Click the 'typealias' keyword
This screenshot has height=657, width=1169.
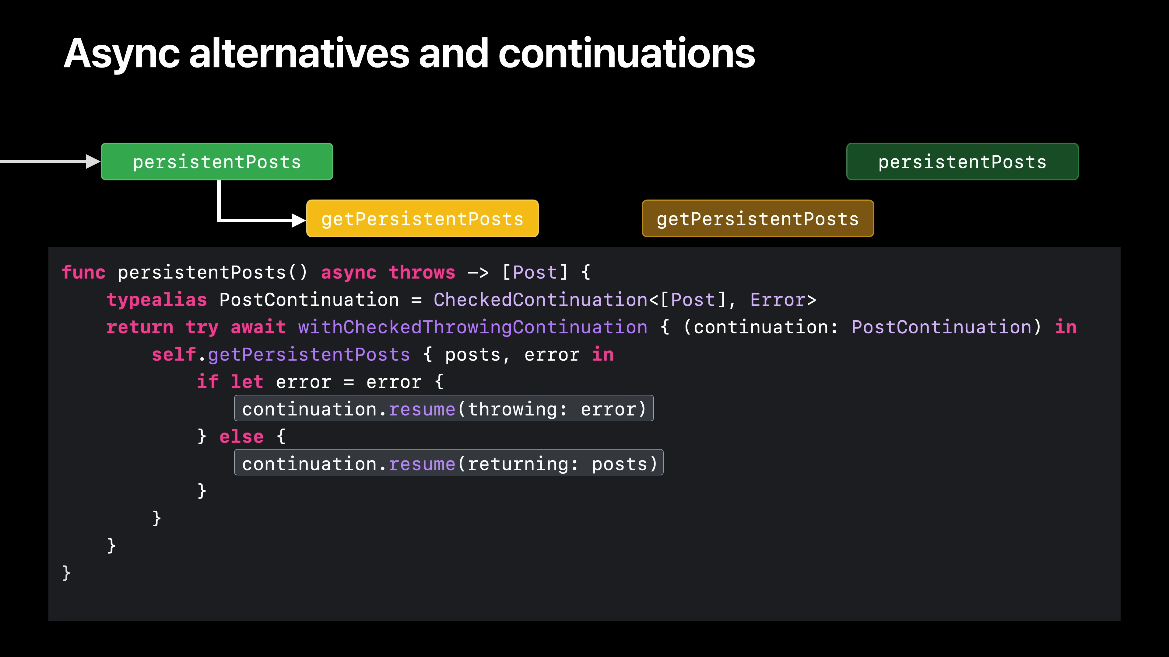point(156,300)
